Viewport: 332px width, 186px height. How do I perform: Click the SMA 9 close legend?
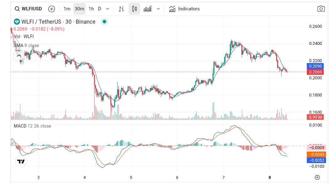coord(26,45)
